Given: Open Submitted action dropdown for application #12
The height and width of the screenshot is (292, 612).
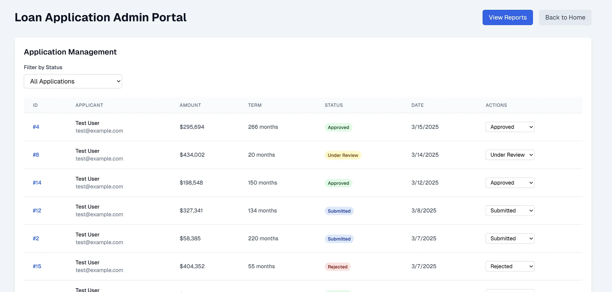Looking at the screenshot, I should tap(509, 211).
